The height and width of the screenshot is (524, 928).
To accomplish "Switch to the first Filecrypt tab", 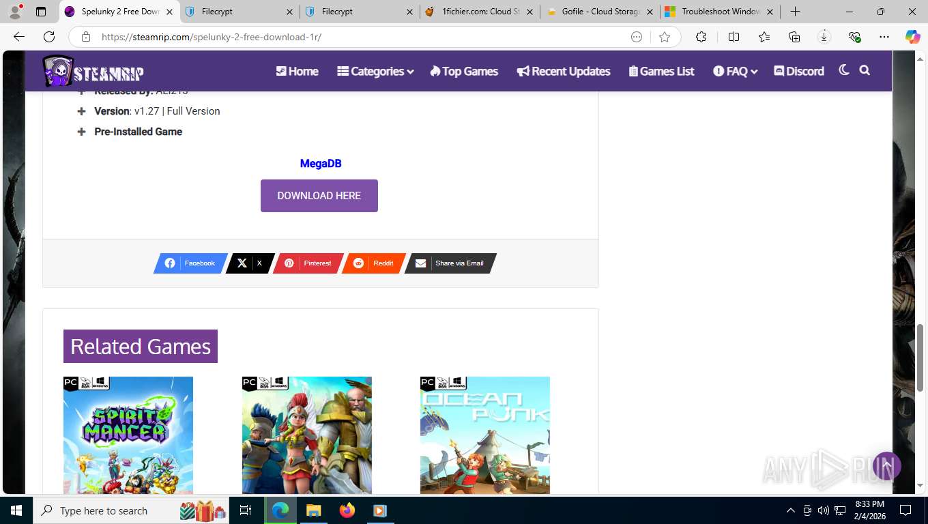I will coord(240,12).
